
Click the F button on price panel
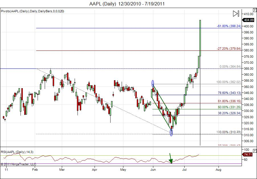tap(255, 10)
